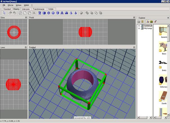
Task: Click coordinates readout in status bar
Action: click(10, 121)
